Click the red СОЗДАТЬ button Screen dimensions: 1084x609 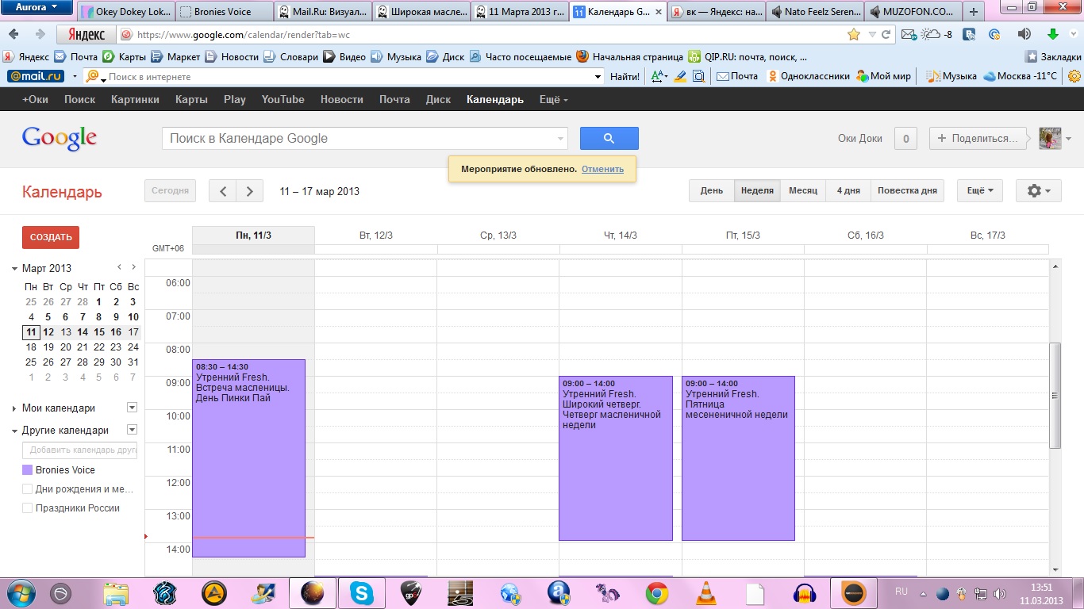click(51, 237)
